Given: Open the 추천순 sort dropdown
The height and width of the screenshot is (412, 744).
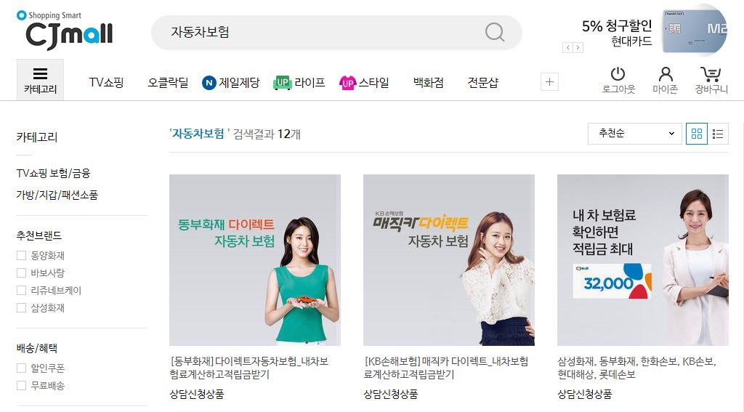Looking at the screenshot, I should (x=634, y=134).
